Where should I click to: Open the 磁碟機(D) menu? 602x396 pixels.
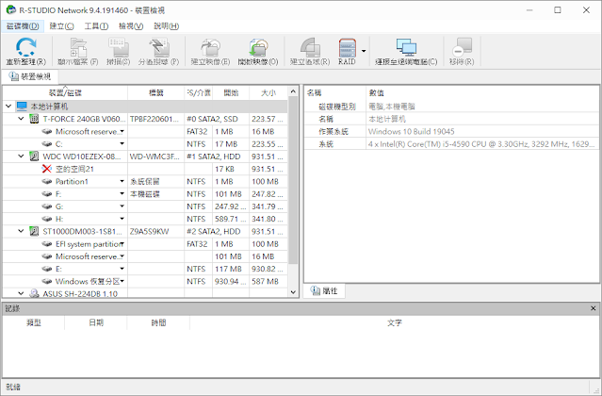coord(23,26)
